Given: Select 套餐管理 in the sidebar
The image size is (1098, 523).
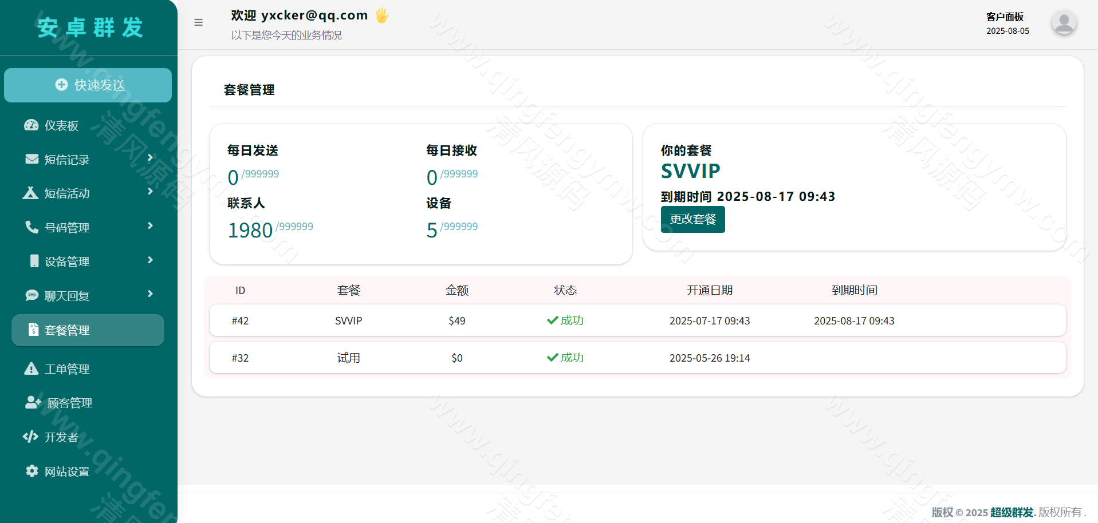Looking at the screenshot, I should coord(88,330).
